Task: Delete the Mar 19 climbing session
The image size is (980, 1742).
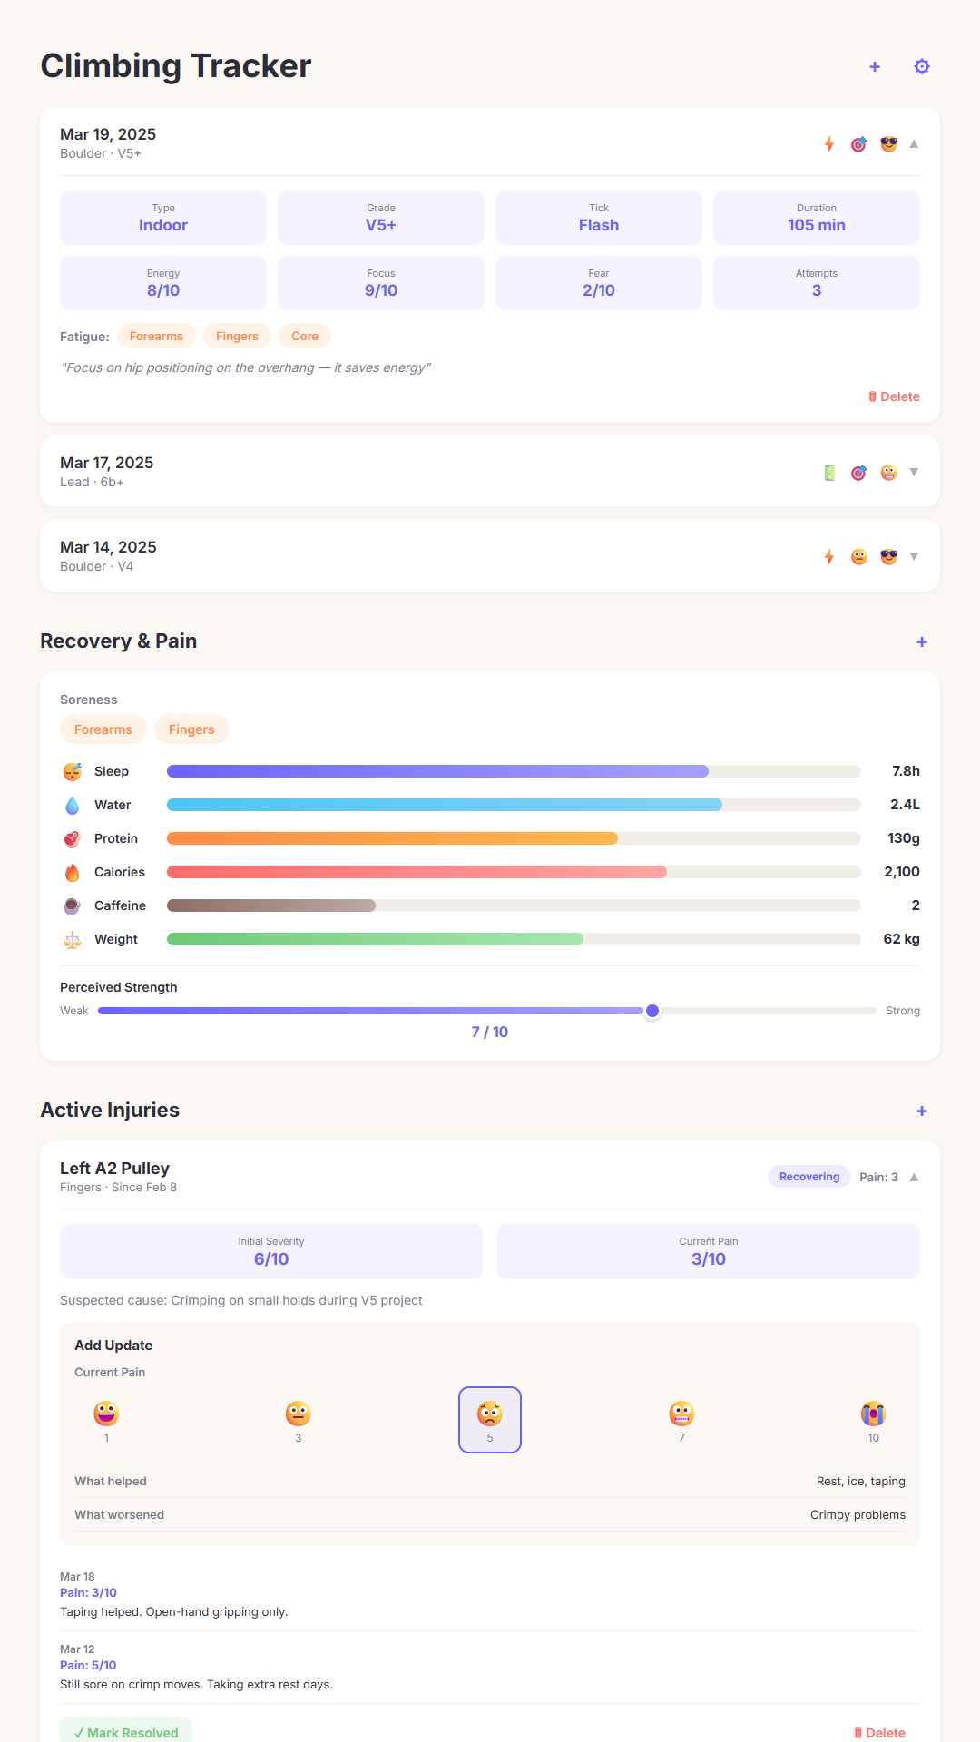Action: click(x=894, y=396)
